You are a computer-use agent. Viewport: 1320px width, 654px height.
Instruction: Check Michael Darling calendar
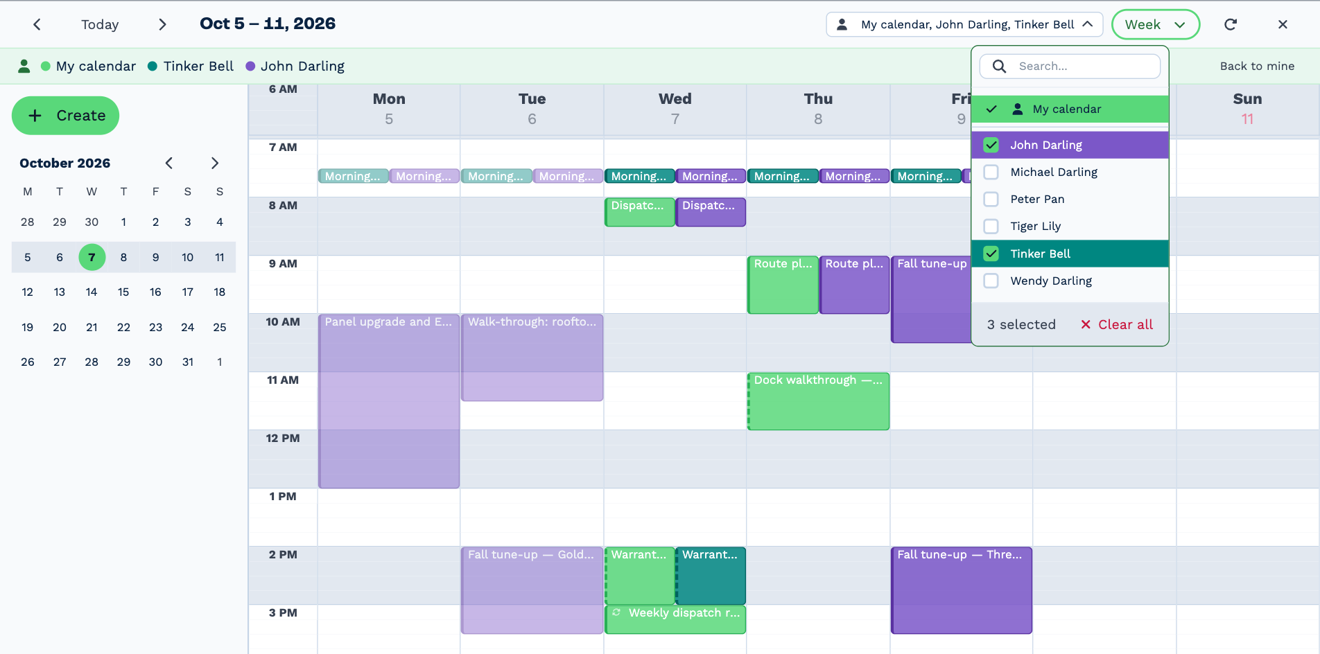(991, 172)
